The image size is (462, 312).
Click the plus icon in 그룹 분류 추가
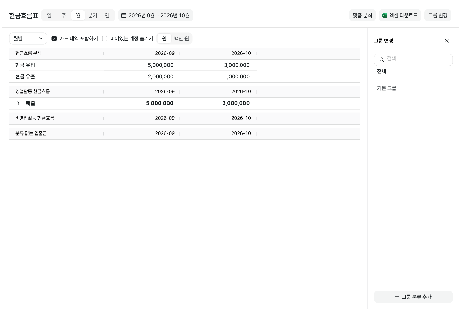(397, 297)
